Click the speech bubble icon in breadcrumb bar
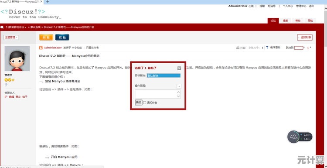 coord(2,27)
